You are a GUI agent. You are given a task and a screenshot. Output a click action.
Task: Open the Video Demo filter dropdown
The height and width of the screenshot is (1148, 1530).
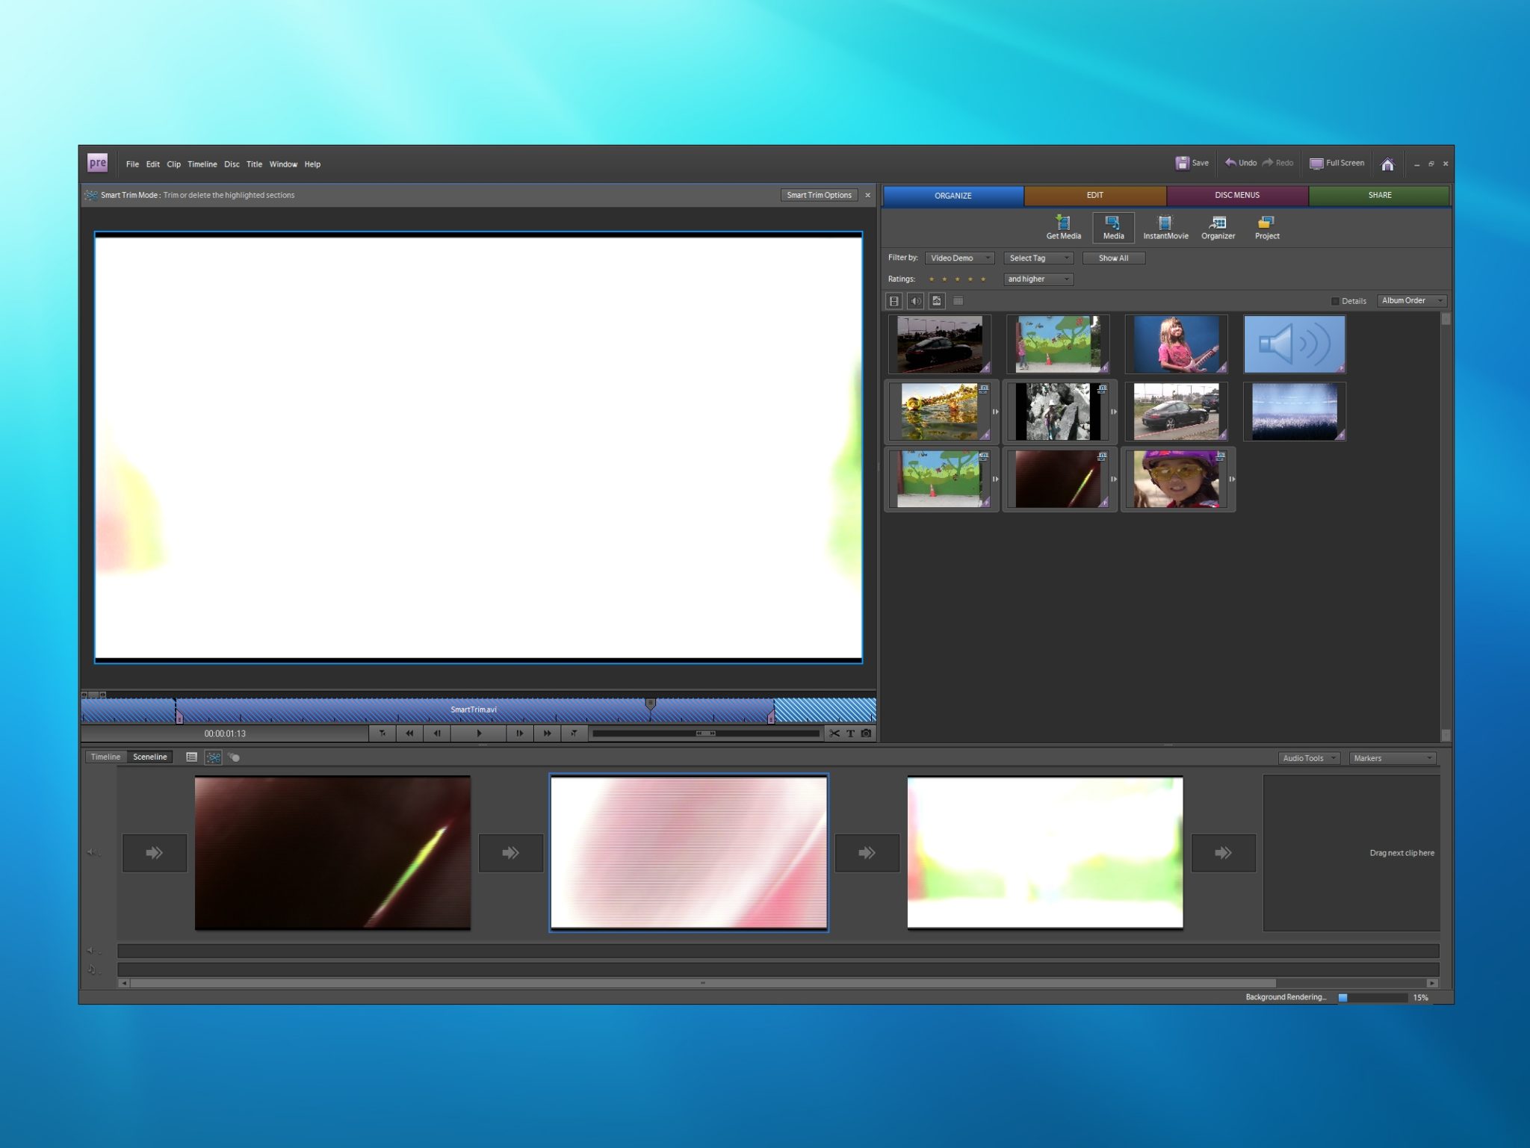tap(959, 258)
